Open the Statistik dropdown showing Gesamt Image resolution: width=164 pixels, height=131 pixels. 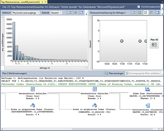click(56, 13)
